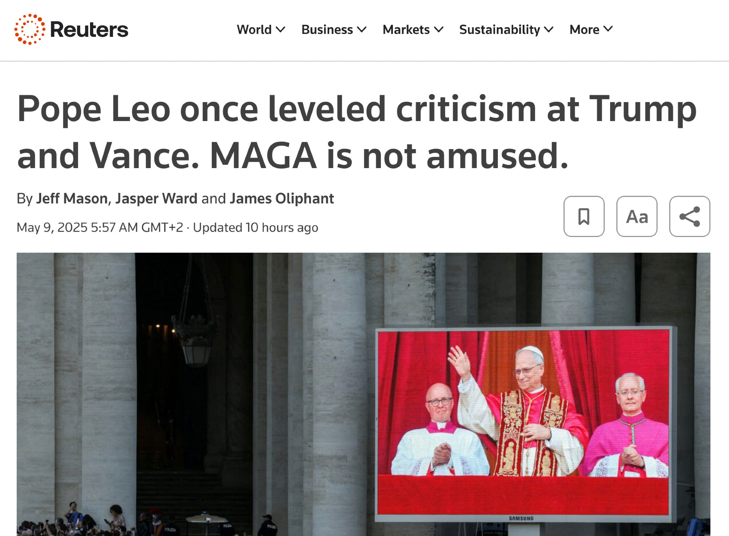The height and width of the screenshot is (536, 729).
Task: Expand the Business dropdown arrow
Action: tap(362, 30)
